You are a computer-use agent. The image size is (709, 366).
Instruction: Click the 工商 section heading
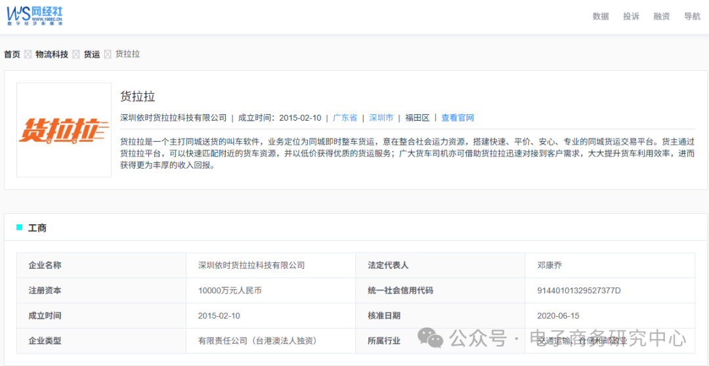click(x=37, y=228)
